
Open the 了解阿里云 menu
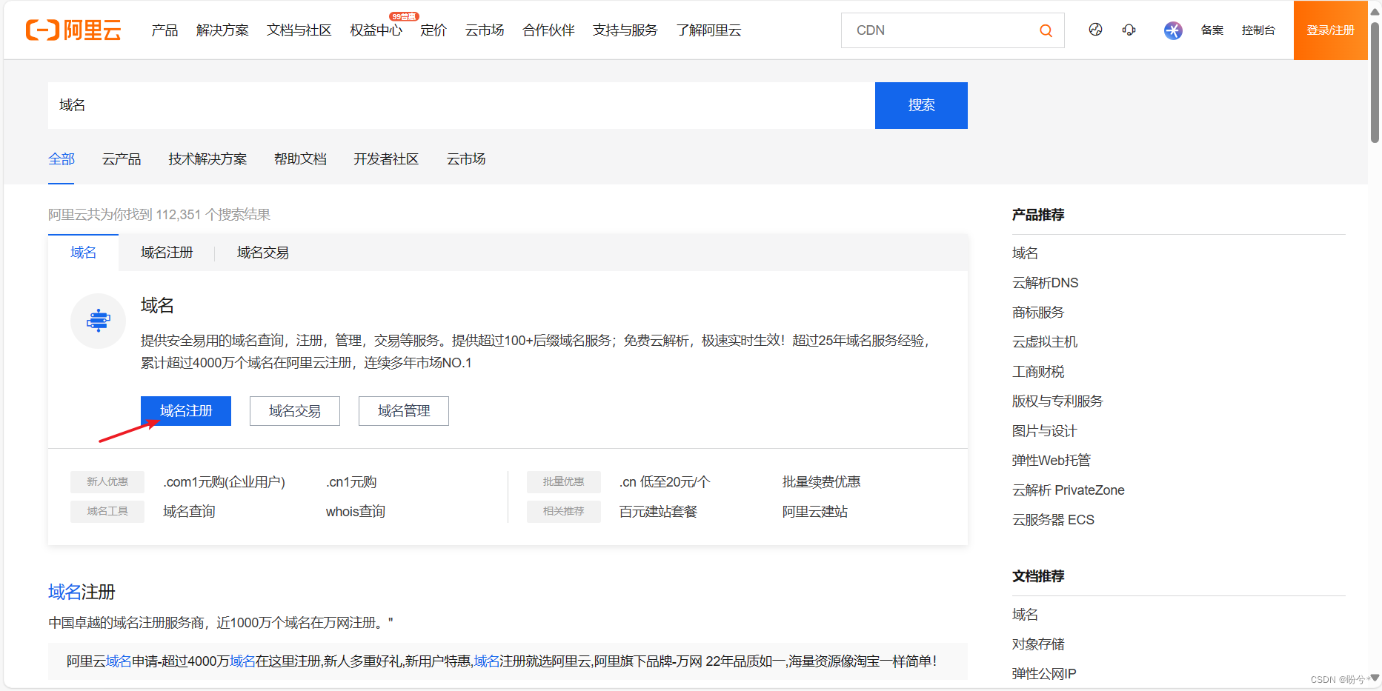point(708,30)
